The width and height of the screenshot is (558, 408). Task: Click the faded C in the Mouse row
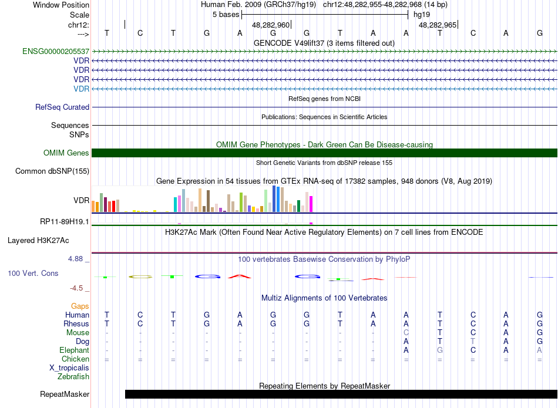406,333
